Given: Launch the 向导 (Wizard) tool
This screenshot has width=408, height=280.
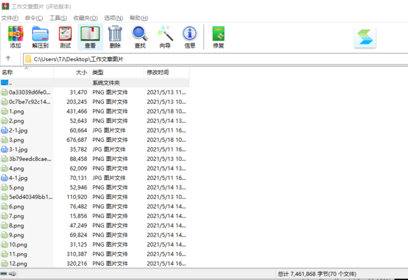Looking at the screenshot, I should pyautogui.click(x=165, y=37).
